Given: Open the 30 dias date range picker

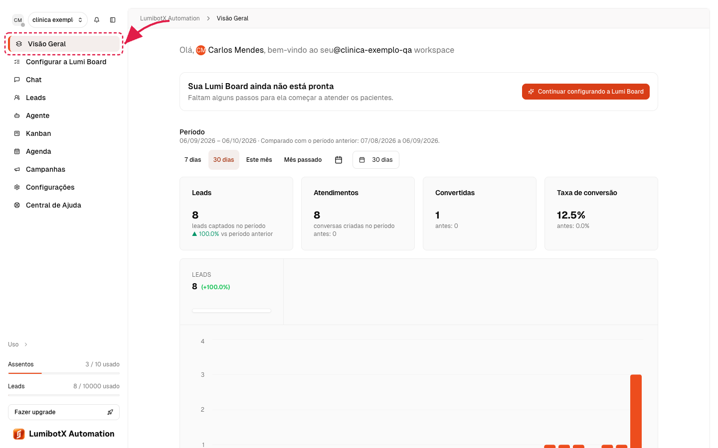Looking at the screenshot, I should 376,160.
